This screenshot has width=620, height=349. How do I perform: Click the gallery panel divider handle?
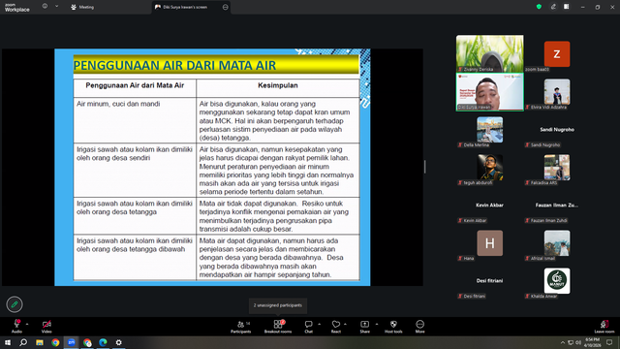click(x=425, y=167)
